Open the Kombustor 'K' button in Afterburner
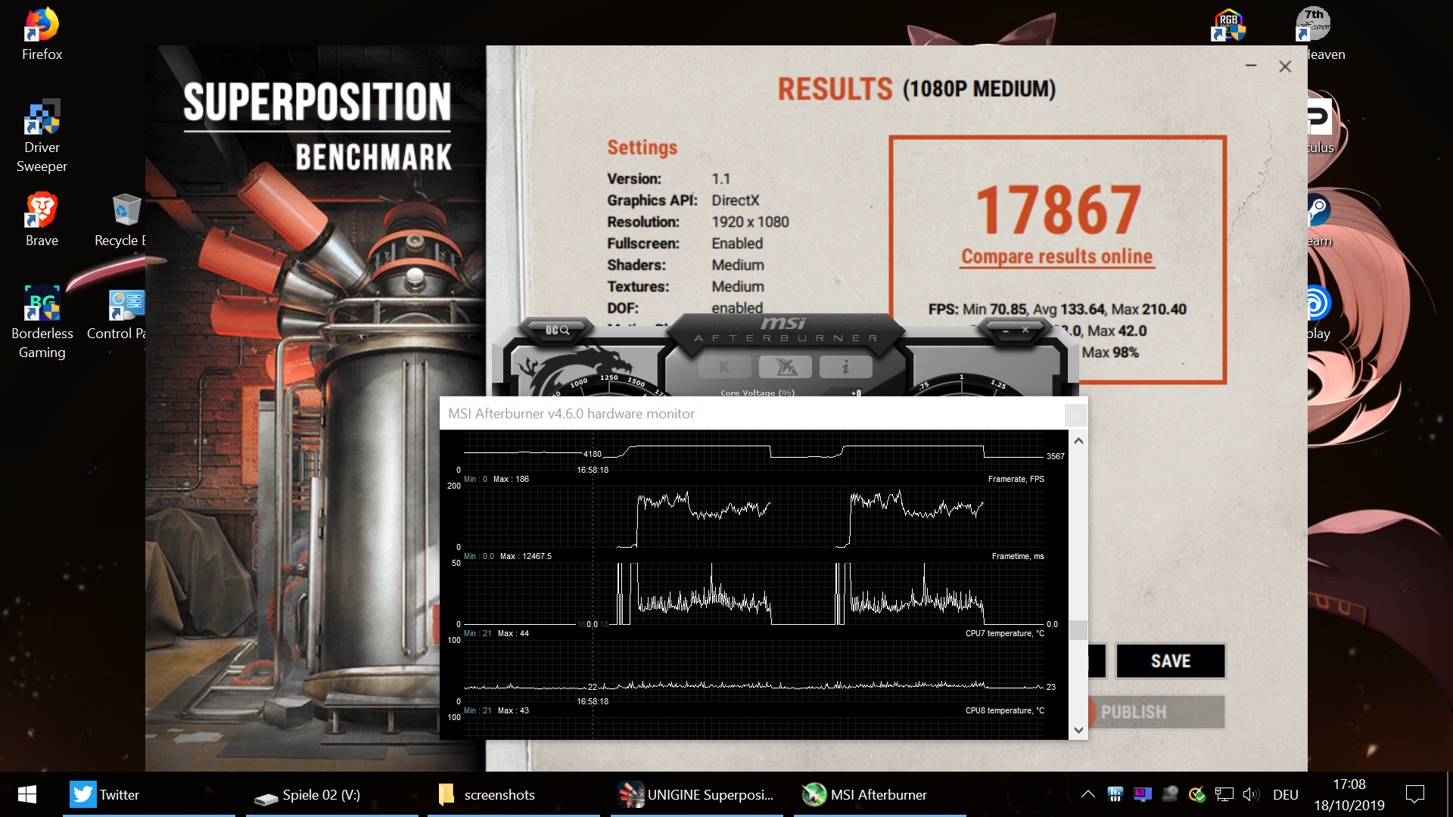 point(724,368)
